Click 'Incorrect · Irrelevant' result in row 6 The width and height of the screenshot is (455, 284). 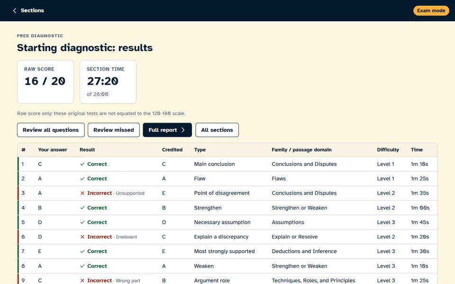[x=109, y=237]
